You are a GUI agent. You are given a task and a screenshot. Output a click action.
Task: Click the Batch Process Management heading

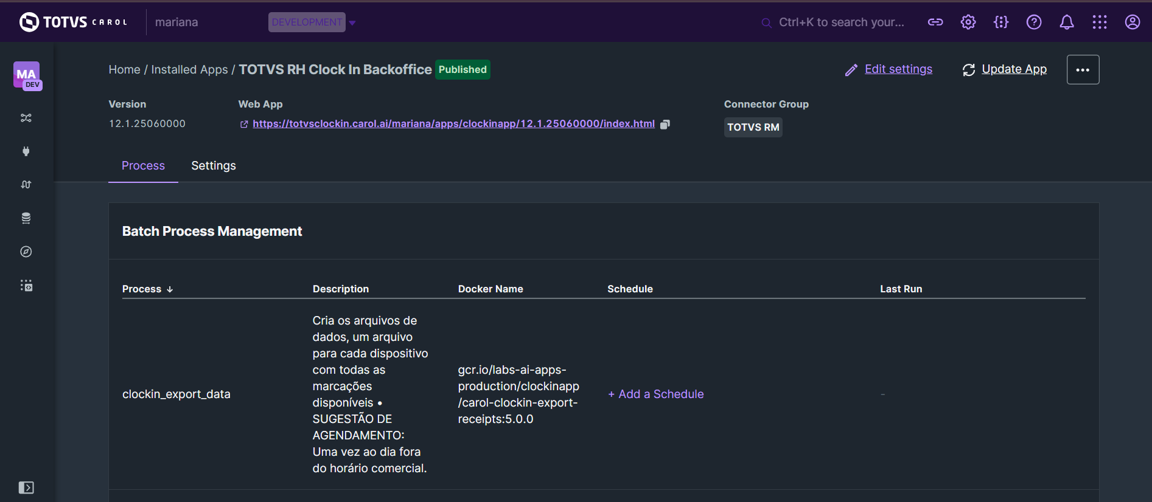click(212, 231)
